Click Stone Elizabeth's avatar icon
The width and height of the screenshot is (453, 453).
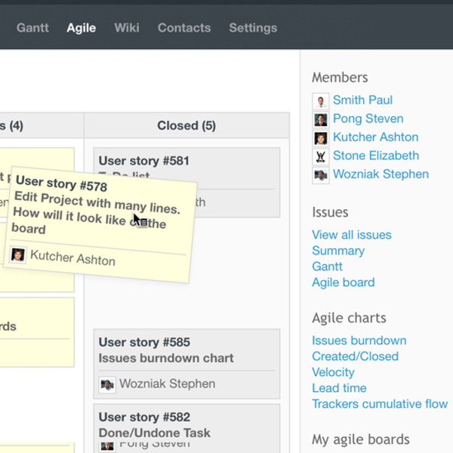(x=321, y=156)
